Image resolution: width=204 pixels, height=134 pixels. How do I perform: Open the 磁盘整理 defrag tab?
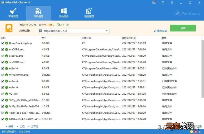point(89,13)
